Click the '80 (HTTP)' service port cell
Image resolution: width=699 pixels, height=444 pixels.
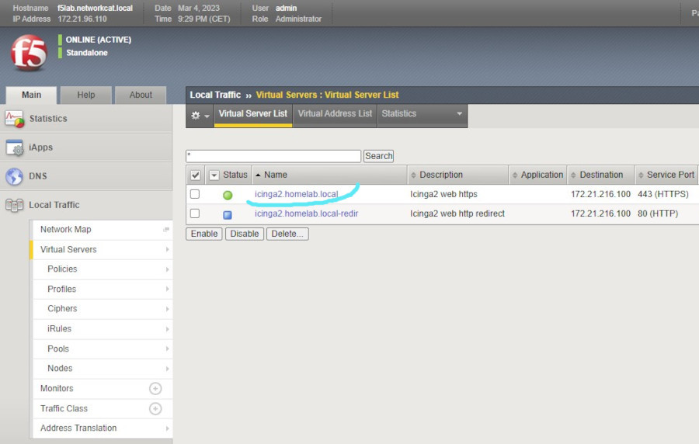coord(658,213)
